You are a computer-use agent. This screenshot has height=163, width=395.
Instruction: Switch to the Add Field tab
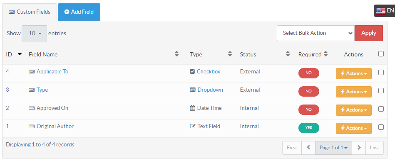point(79,12)
